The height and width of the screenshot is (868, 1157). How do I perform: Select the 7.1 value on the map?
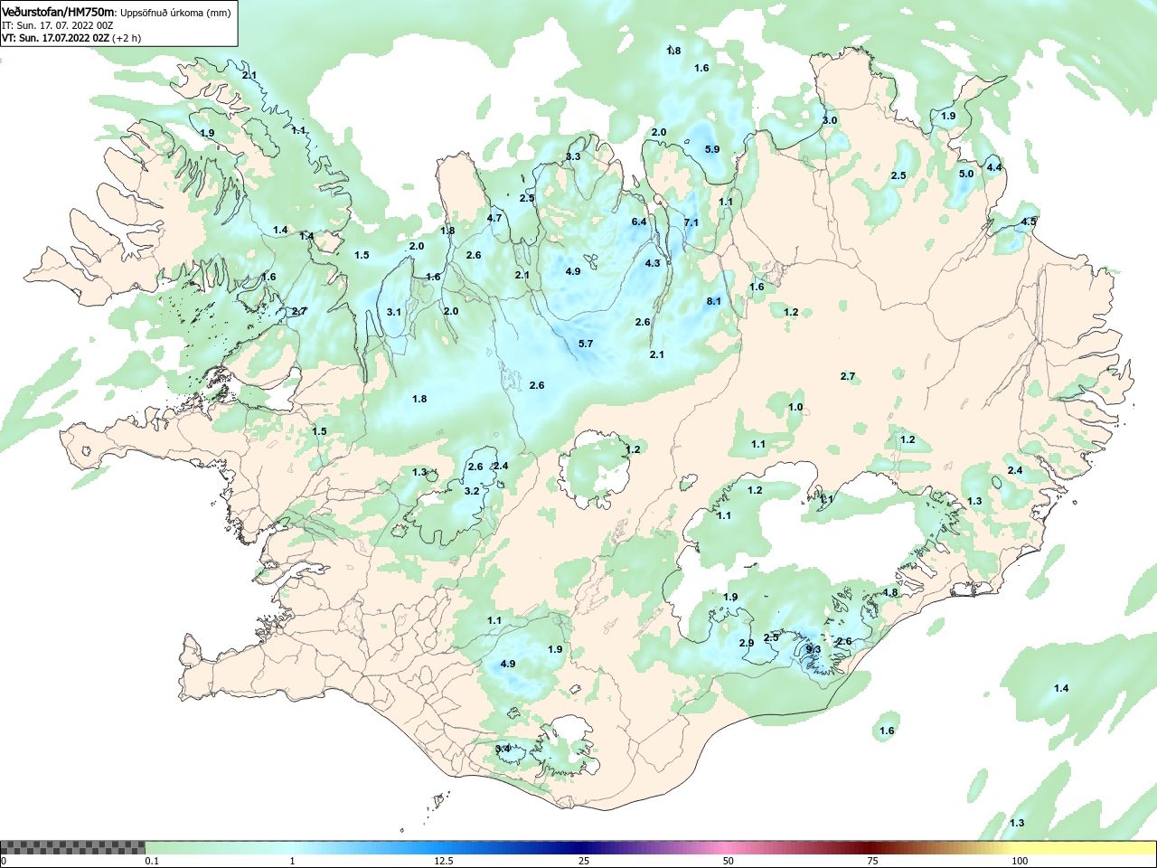[x=691, y=222]
